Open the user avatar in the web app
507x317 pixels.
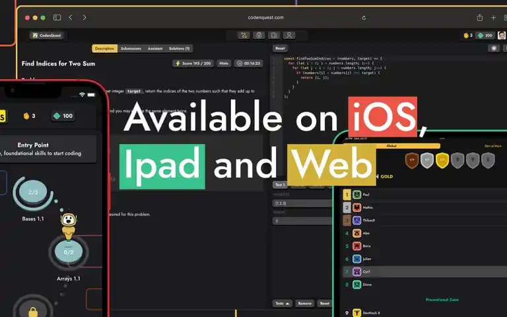502,35
